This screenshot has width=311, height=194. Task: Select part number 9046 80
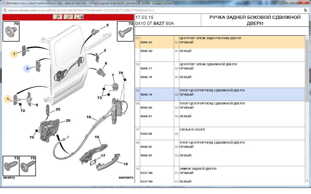pos(146,108)
